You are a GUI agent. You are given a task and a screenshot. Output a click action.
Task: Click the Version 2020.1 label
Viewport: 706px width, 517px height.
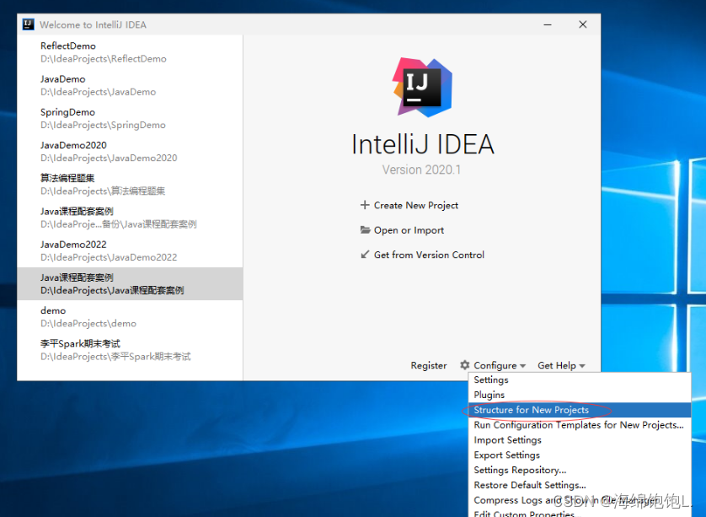[421, 170]
